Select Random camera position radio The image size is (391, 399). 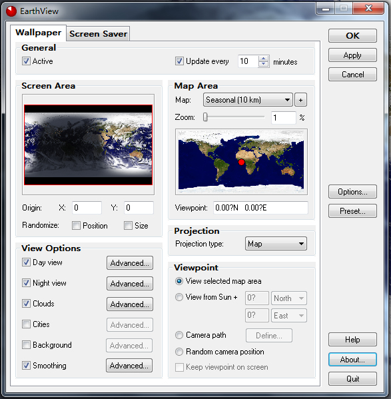click(179, 352)
